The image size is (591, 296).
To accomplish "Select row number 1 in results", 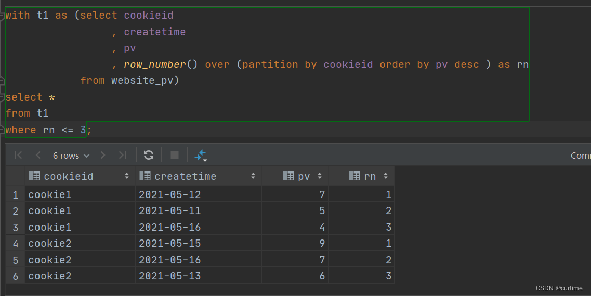I will 16,194.
